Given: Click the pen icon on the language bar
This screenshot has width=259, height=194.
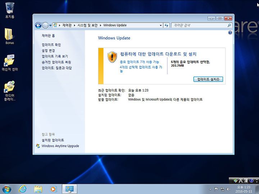Looking at the screenshot, I should click(x=236, y=181).
